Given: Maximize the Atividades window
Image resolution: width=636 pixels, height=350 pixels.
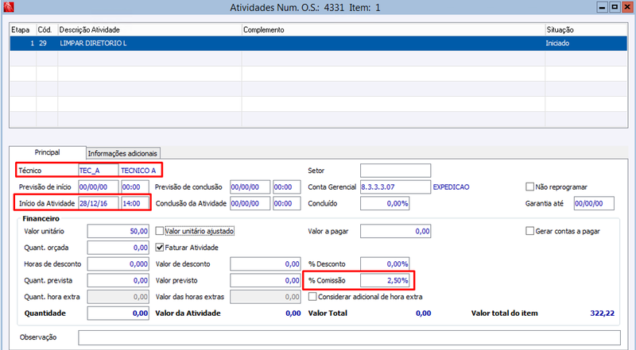Looking at the screenshot, I should pos(615,7).
